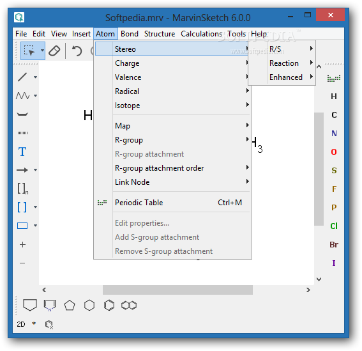The image size is (362, 351).
Task: Open the R-group submenu item
Action: [x=172, y=140]
